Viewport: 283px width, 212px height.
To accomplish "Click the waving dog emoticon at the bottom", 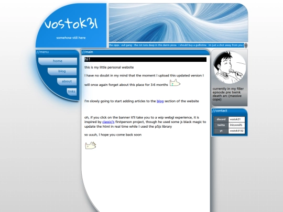I will [x=91, y=146].
